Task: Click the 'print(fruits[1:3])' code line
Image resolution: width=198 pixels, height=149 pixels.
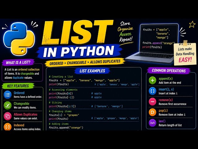Action: click(62, 106)
